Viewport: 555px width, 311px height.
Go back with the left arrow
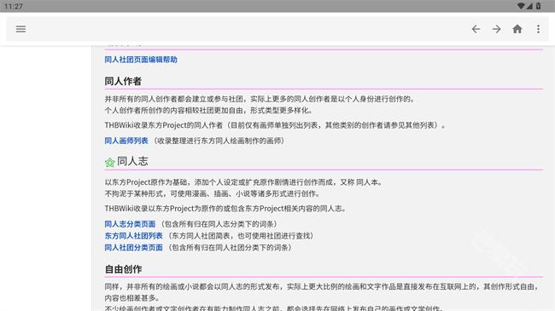[x=476, y=29]
